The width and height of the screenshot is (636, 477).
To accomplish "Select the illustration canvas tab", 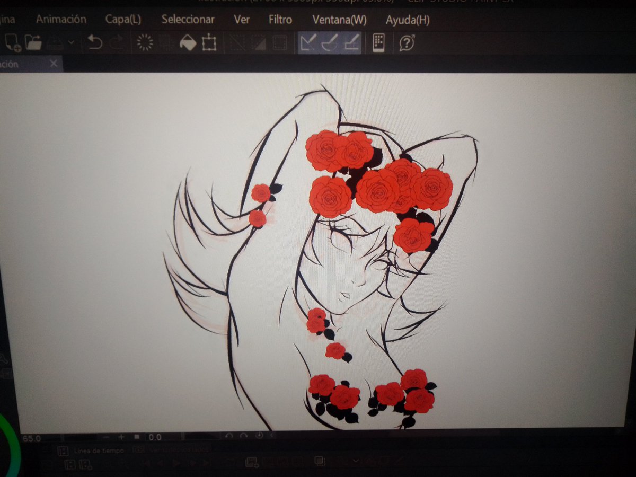I will coord(21,63).
